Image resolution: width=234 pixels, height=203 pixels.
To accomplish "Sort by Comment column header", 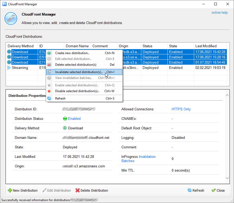I will point(104,46).
